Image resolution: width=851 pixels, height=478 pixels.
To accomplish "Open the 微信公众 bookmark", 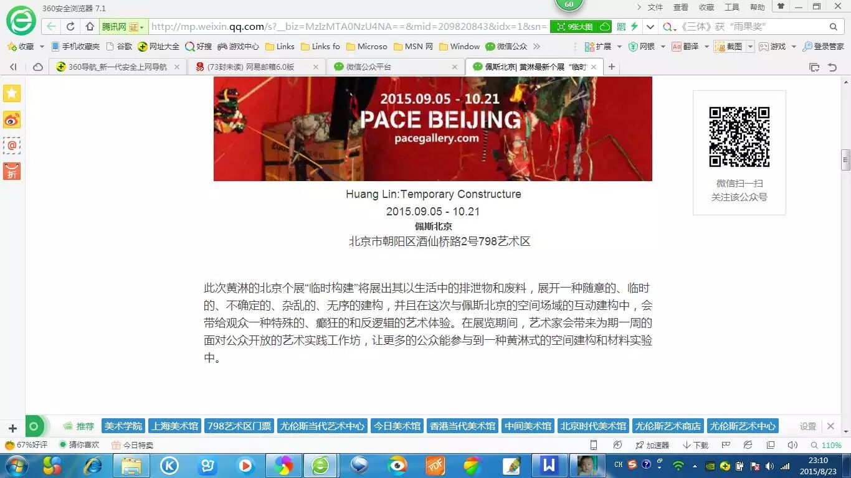I will [x=506, y=47].
